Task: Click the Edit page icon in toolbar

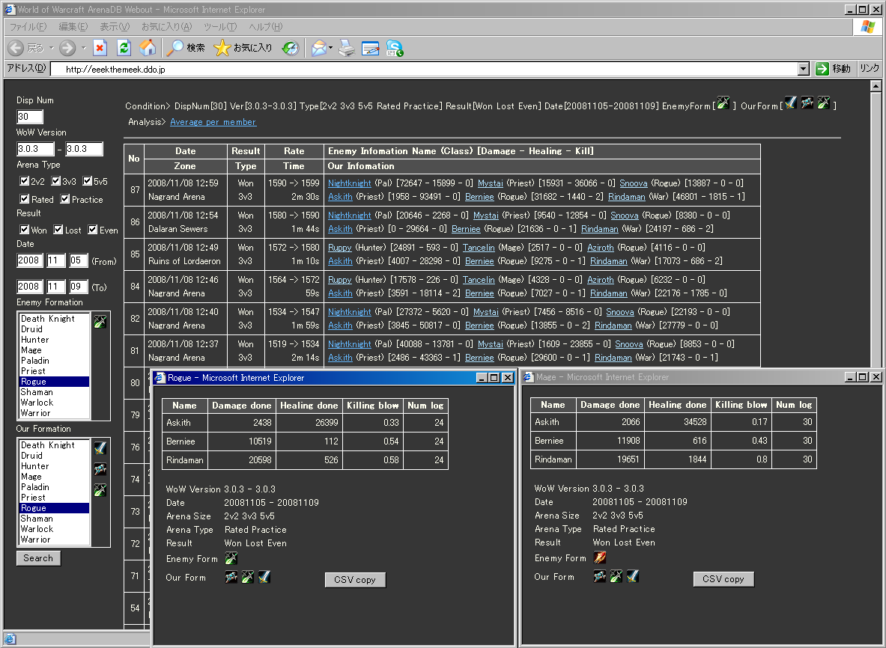Action: pos(370,49)
